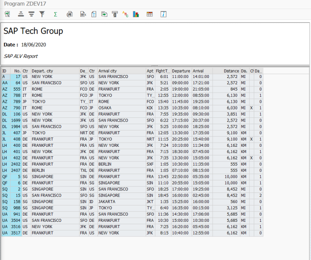Image resolution: width=311 pixels, height=260 pixels.
Task: Select flight number 788 cell
Action: pos(16,96)
